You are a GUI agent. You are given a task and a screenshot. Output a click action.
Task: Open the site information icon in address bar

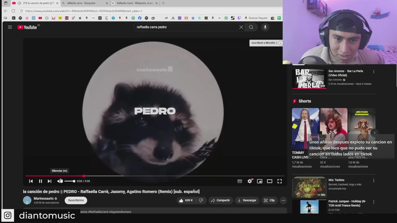click(x=21, y=11)
